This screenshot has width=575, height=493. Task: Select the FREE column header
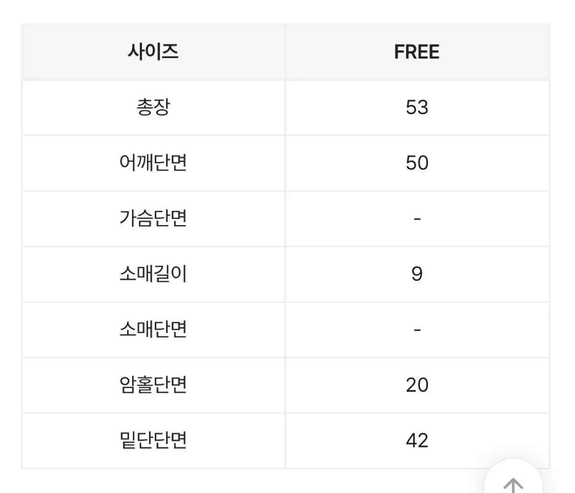[x=417, y=52]
